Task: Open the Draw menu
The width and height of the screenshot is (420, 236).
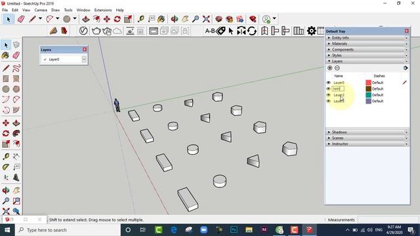Action: click(x=55, y=10)
